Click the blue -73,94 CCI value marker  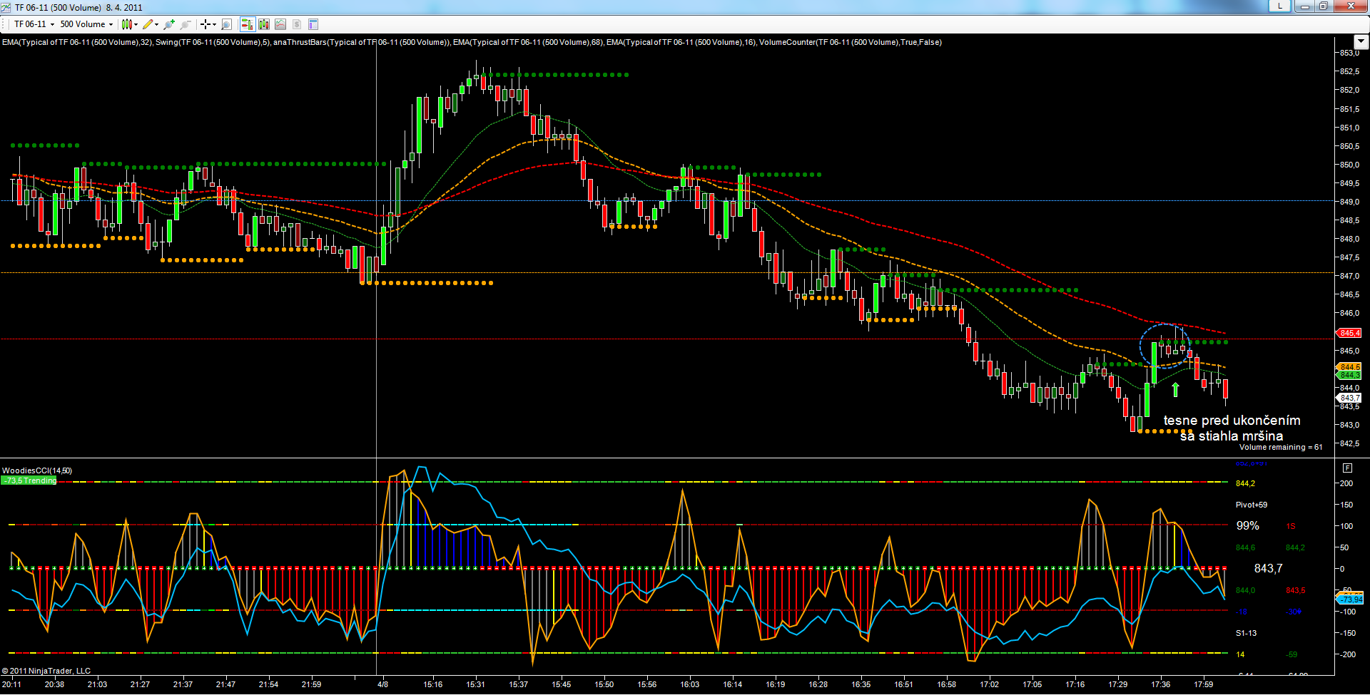click(1351, 599)
